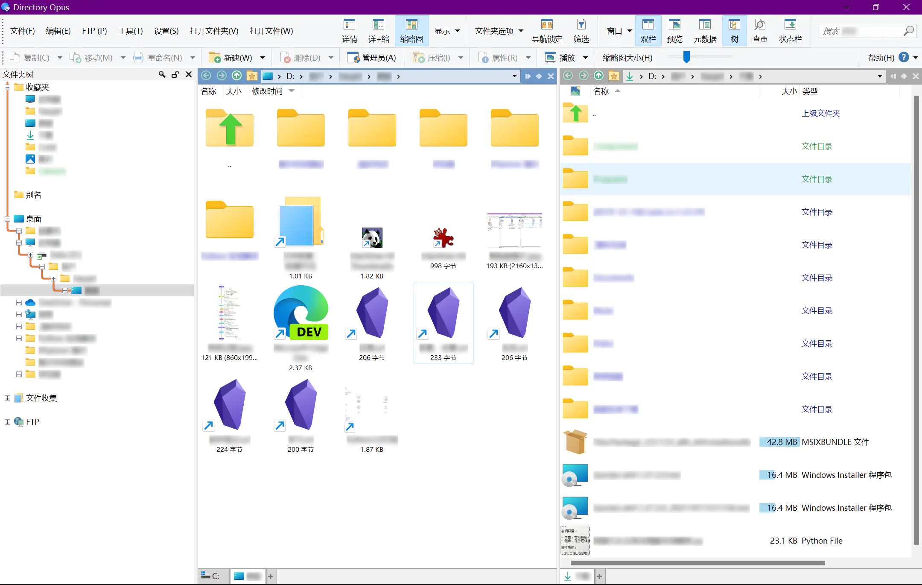Viewport: 922px width, 585px height.
Task: Toggle the Preview (预览) pane
Action: 674,31
